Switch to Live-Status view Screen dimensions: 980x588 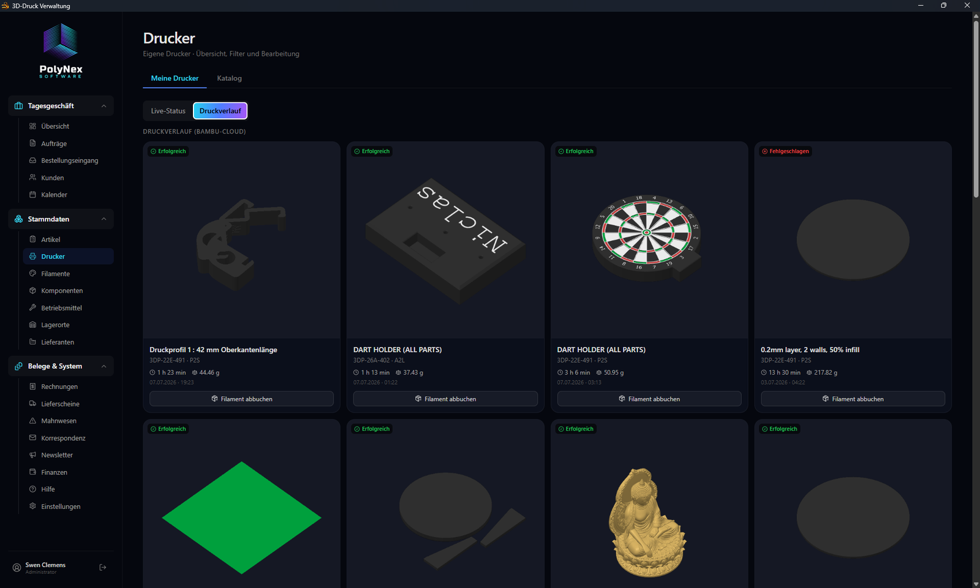pyautogui.click(x=168, y=111)
